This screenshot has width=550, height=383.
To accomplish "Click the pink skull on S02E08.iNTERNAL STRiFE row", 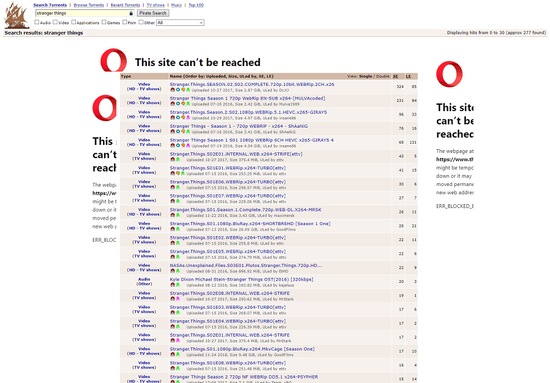I will 178,299.
